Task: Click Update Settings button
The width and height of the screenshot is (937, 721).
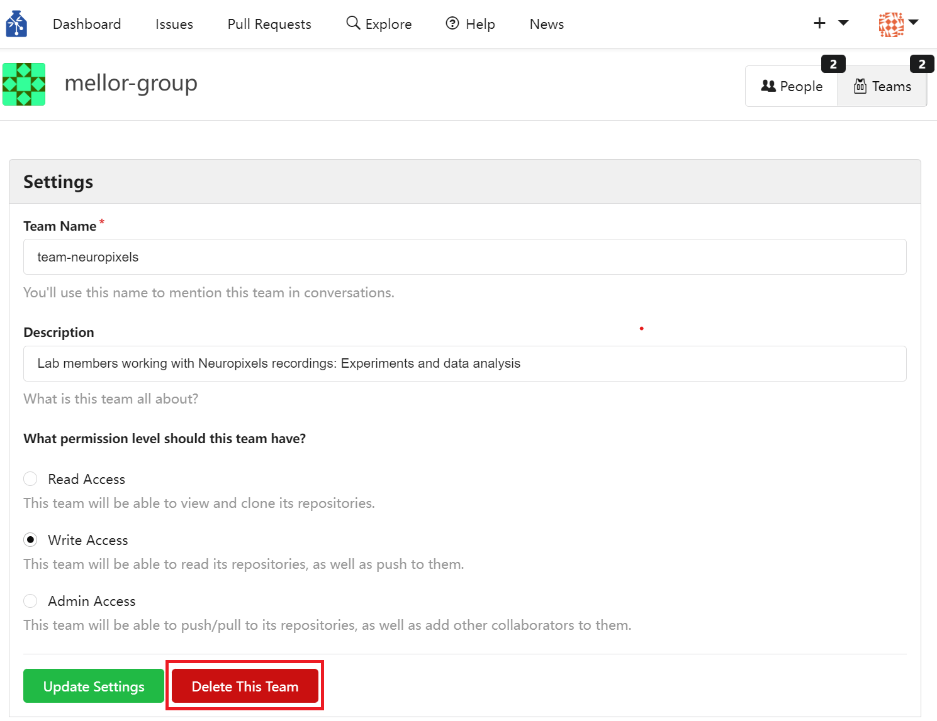Action: click(x=94, y=686)
